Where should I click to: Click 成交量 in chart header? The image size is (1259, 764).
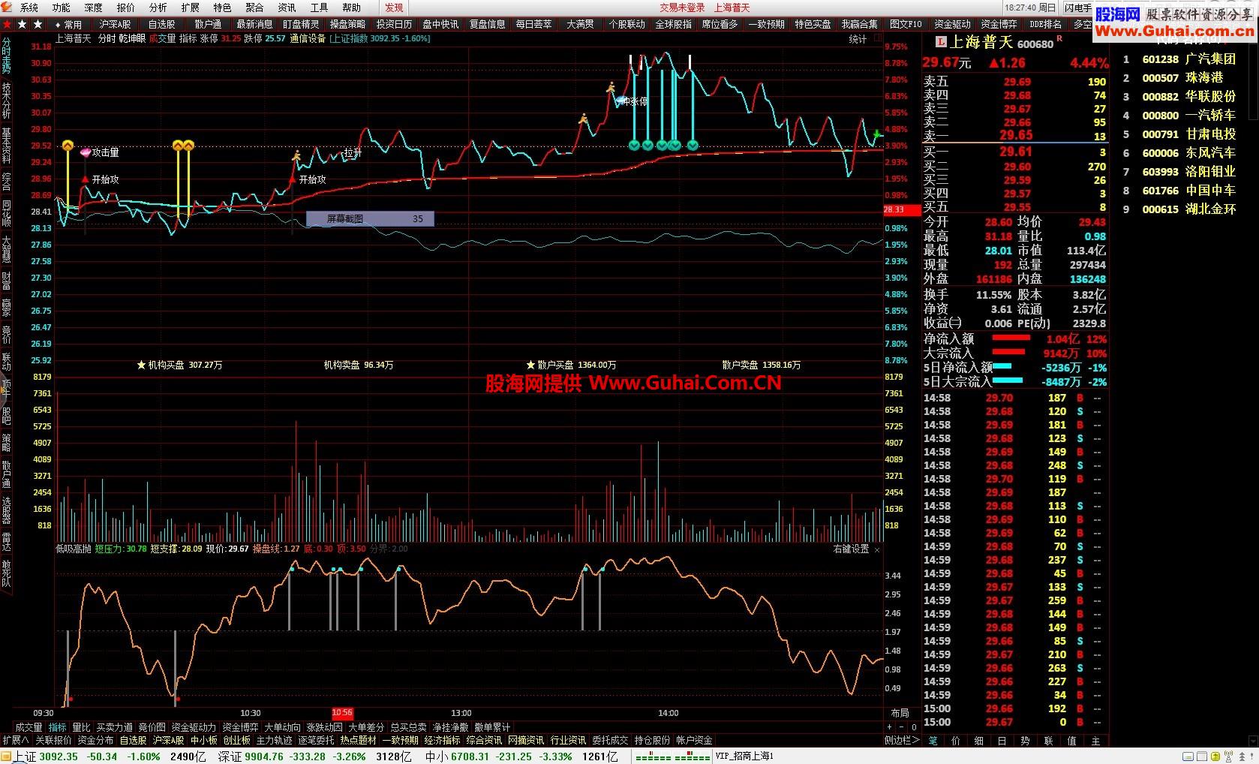(162, 38)
